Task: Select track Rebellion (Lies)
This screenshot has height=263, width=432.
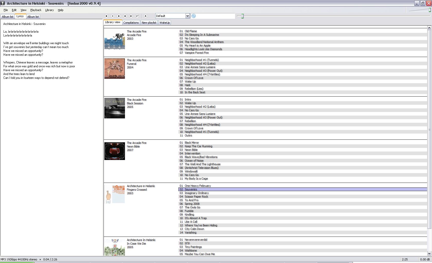Action: pos(303,89)
